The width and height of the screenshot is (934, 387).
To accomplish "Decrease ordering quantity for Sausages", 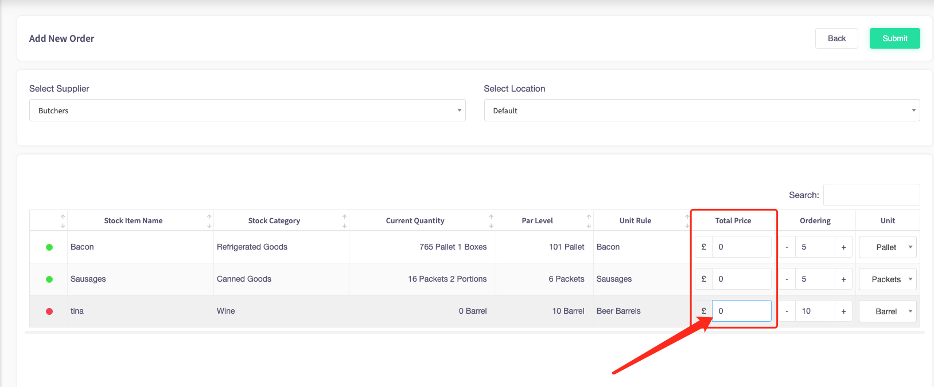I will point(787,279).
